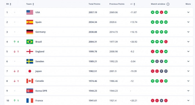The width and height of the screenshot is (195, 105).
Task: Click the Korea DPR flag icon
Action: coord(30,91)
